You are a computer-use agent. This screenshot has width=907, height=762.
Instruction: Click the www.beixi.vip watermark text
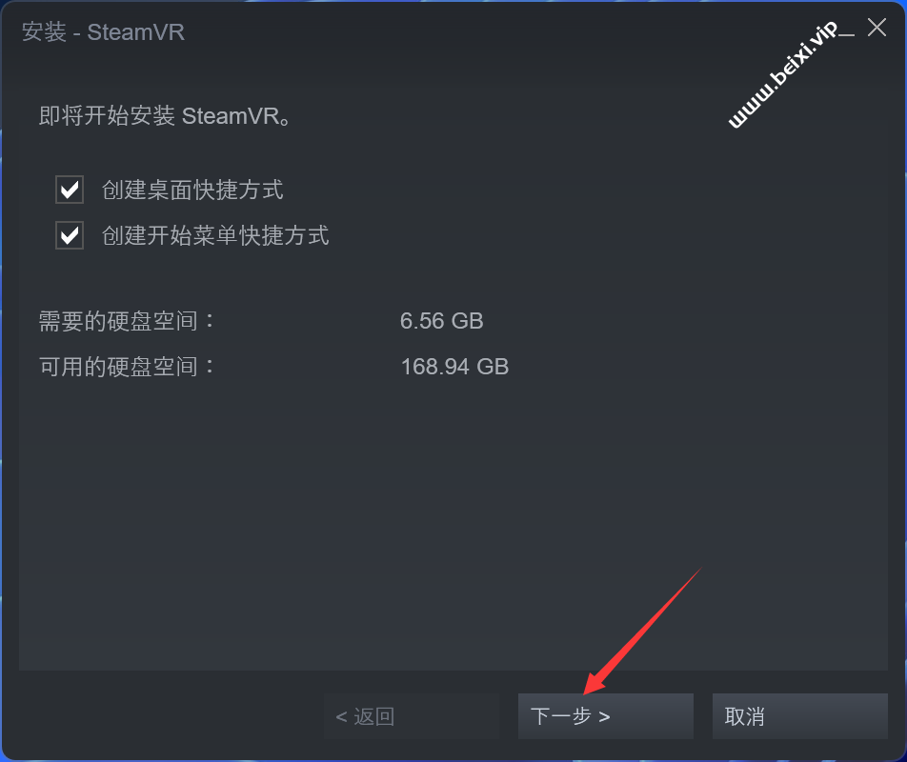coord(782,74)
